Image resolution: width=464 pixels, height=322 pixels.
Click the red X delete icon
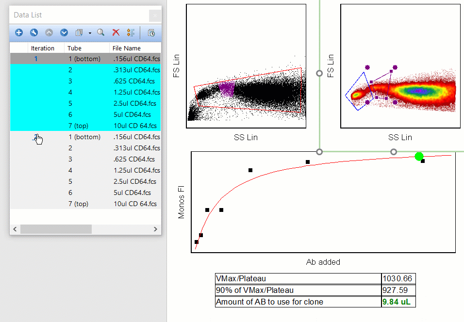116,32
